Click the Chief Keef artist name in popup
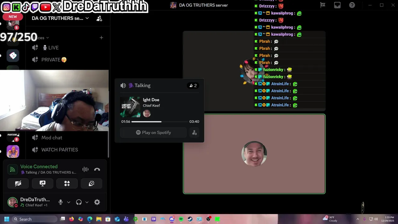The image size is (398, 224). (x=151, y=105)
